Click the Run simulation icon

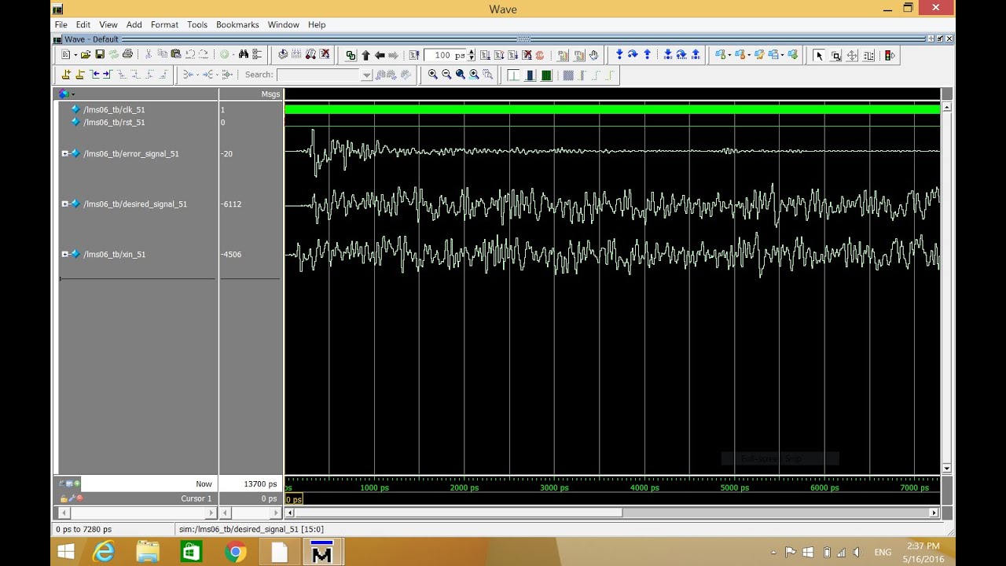click(485, 55)
